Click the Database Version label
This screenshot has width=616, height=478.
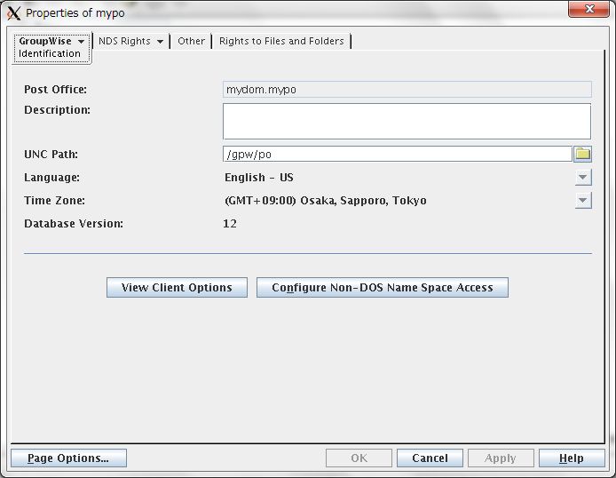tap(74, 224)
